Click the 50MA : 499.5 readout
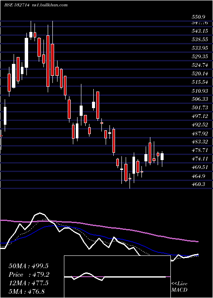This screenshot has width=213, height=298. [x=29, y=266]
